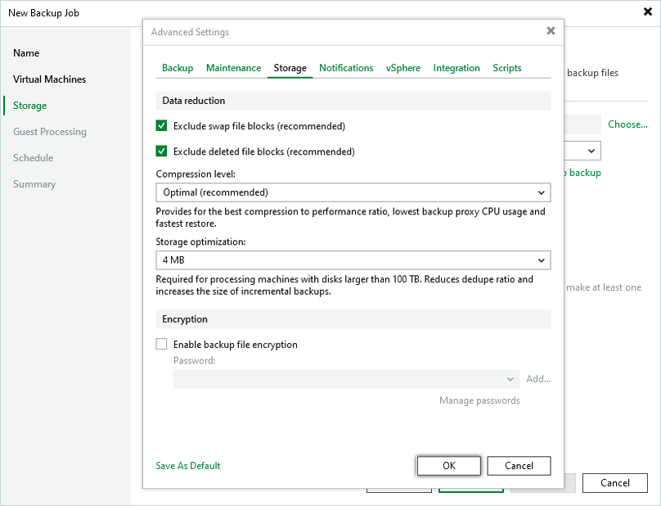The width and height of the screenshot is (661, 506).
Task: Cancel the Advanced Settings dialog
Action: point(519,465)
